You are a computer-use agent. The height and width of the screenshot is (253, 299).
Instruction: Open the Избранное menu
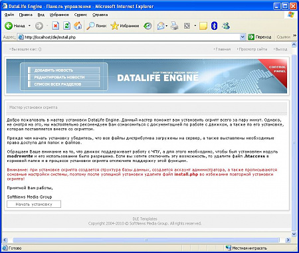click(x=59, y=15)
